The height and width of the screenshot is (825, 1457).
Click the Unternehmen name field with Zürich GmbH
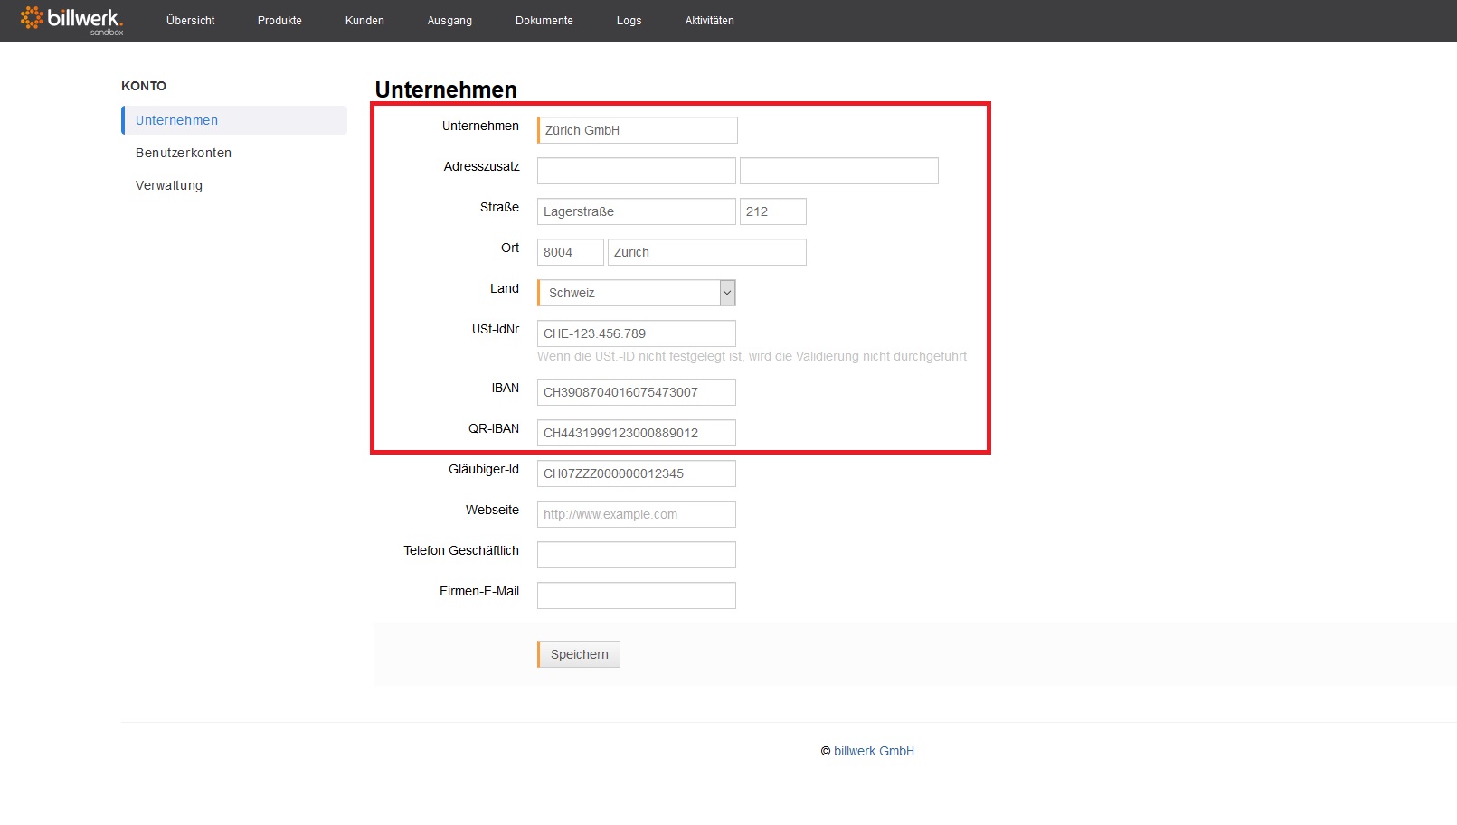click(638, 130)
